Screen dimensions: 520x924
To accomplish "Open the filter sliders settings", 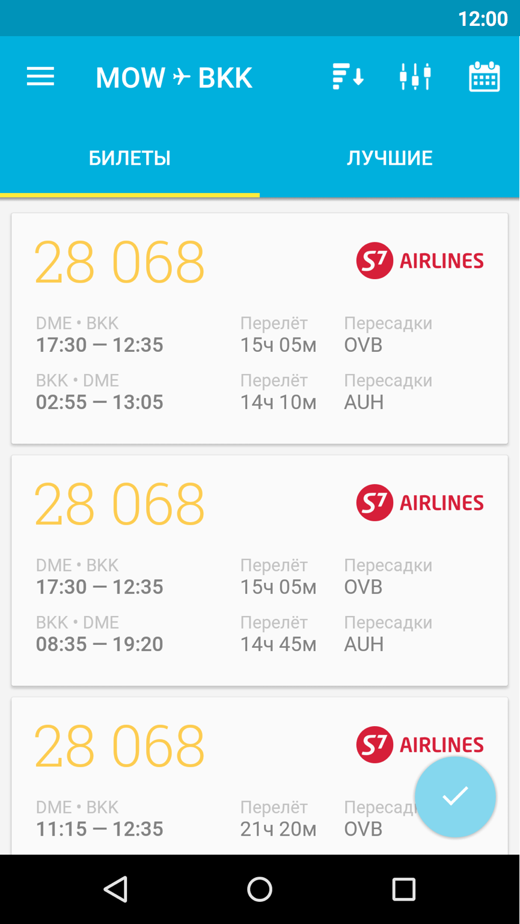I will (x=415, y=77).
